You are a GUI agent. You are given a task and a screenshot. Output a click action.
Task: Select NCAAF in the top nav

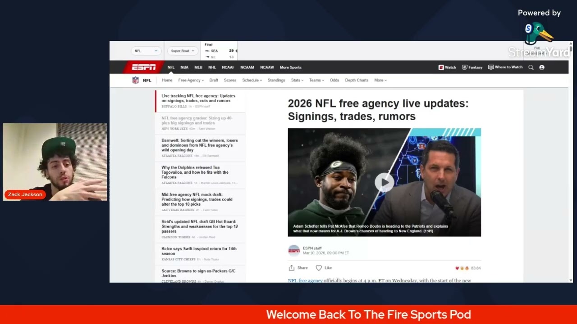coord(228,67)
